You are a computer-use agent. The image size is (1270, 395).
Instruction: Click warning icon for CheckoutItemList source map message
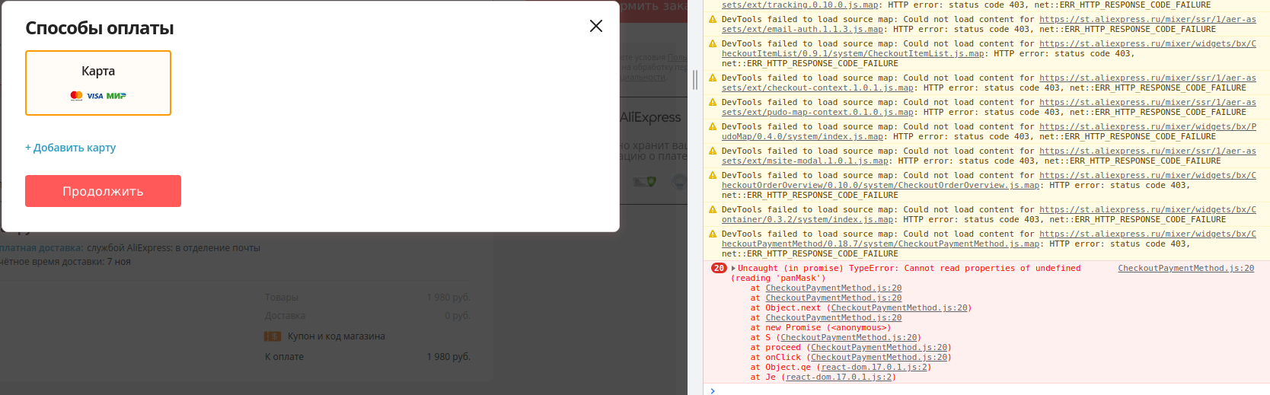click(x=713, y=44)
